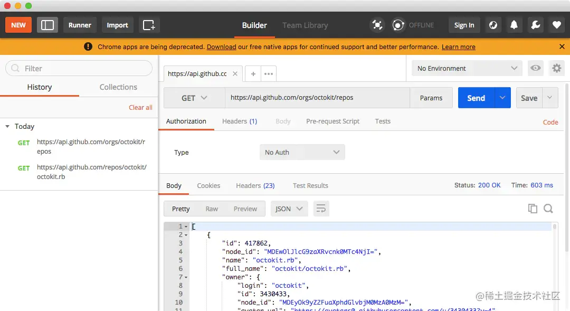Click the Send button

[476, 98]
